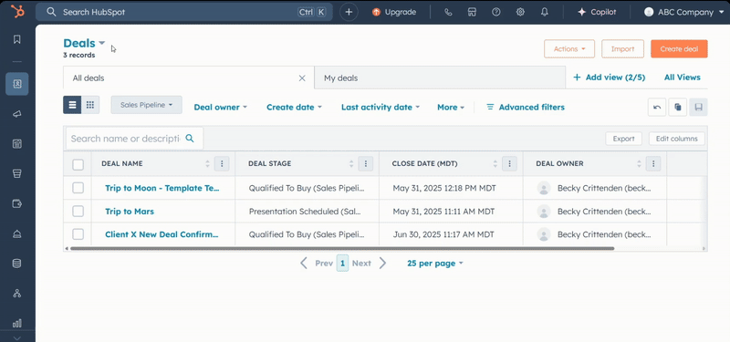The width and height of the screenshot is (730, 342).
Task: Switch to list view layout
Action: (72, 105)
